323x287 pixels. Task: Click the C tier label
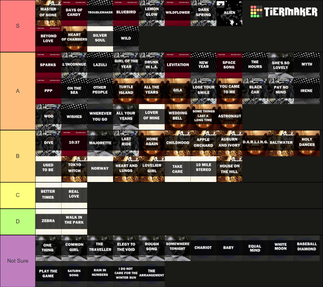(18, 195)
